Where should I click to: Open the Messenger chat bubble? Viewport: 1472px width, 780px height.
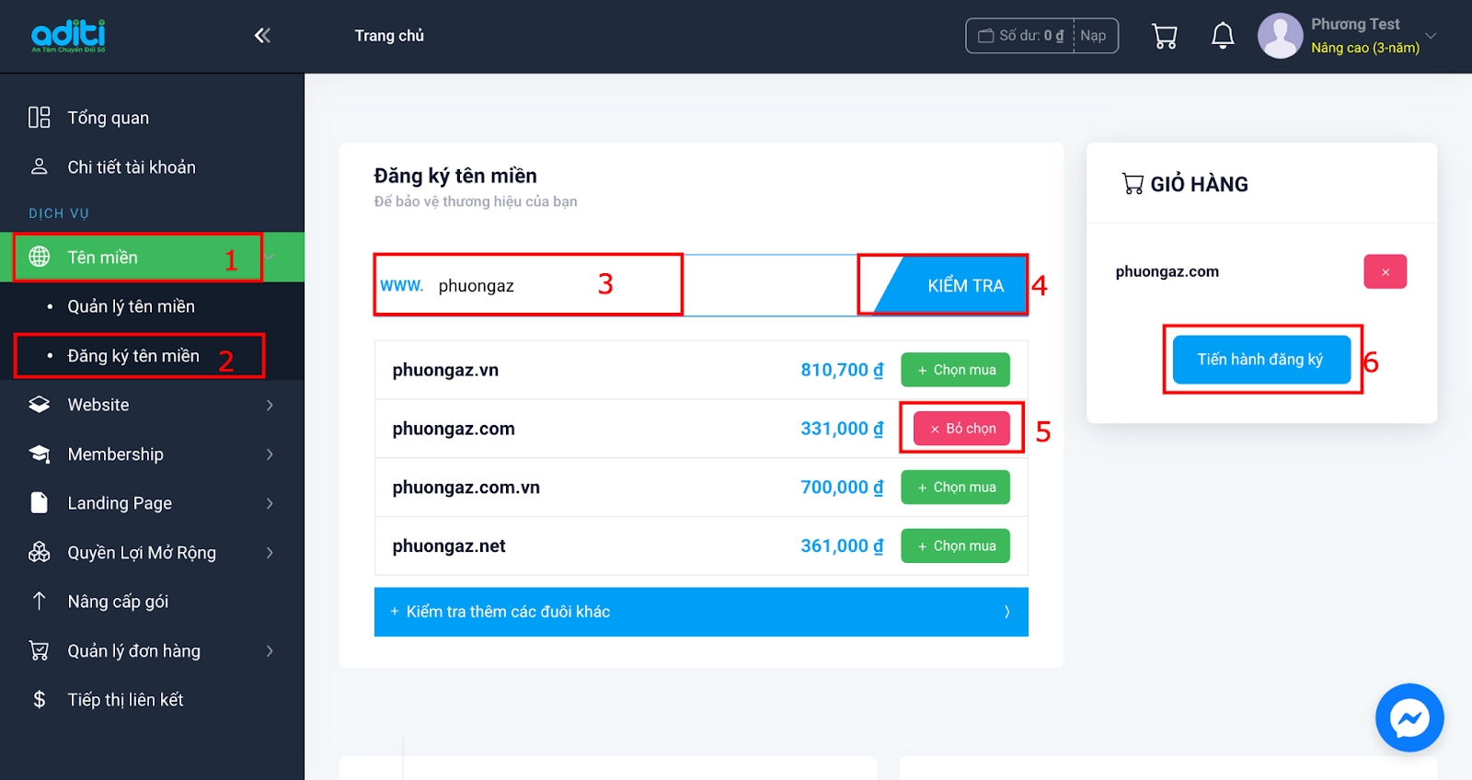pyautogui.click(x=1409, y=717)
